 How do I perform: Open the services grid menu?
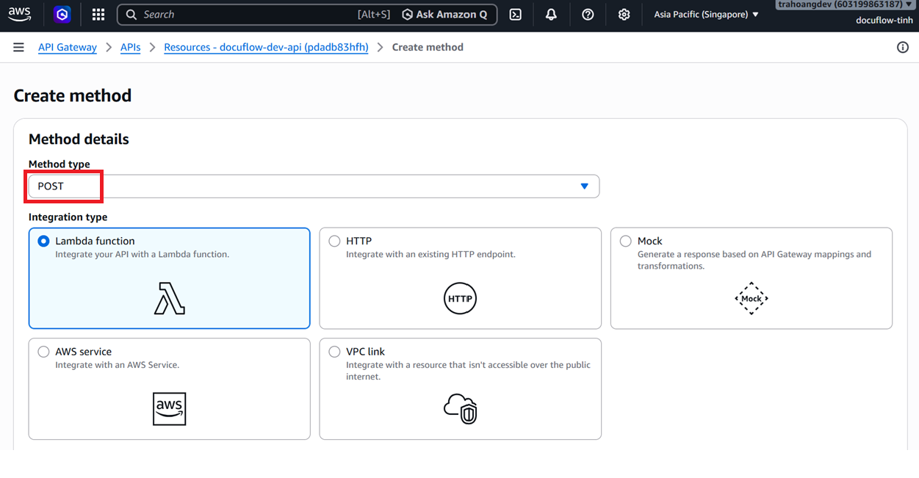(x=98, y=14)
